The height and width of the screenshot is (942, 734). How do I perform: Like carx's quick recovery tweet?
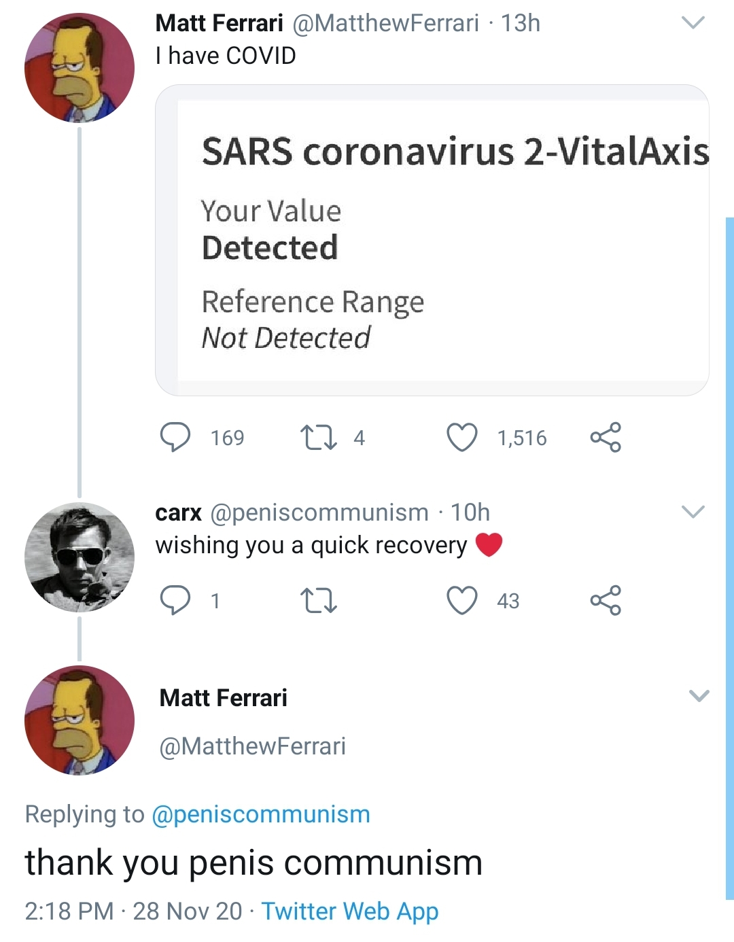tap(462, 600)
